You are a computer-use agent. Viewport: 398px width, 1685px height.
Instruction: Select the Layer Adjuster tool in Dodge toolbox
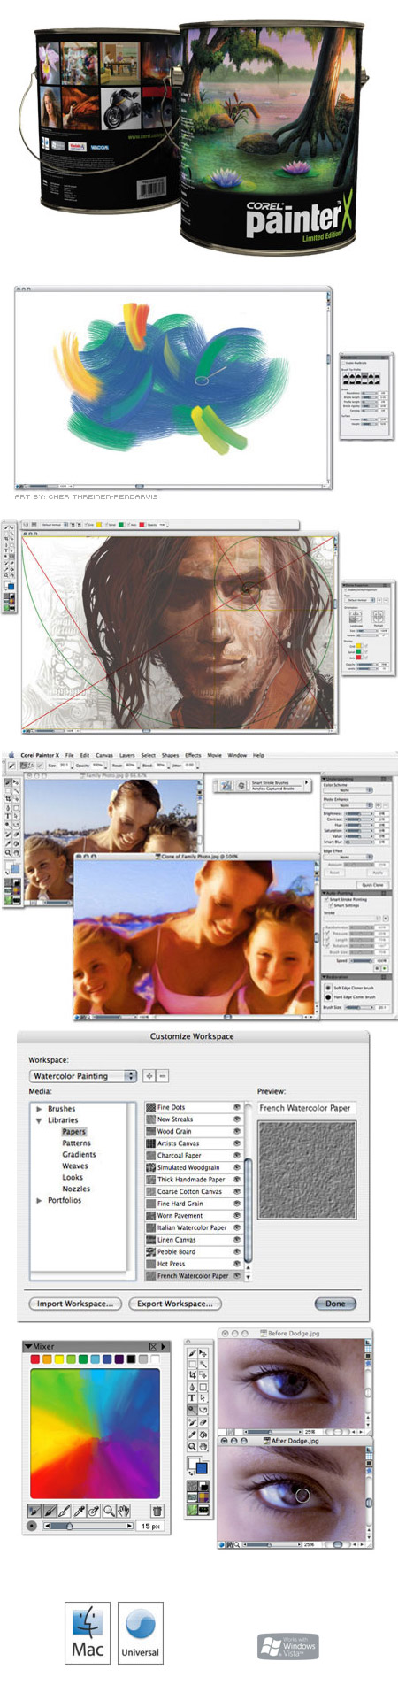click(x=203, y=1353)
